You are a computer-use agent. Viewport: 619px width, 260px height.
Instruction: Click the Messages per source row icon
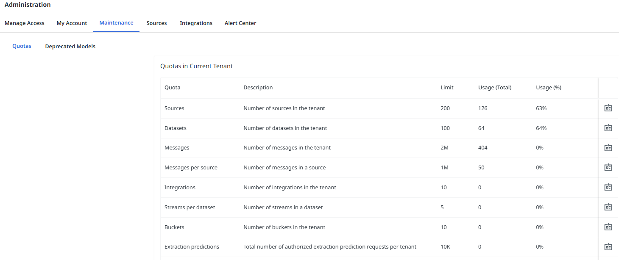[608, 167]
